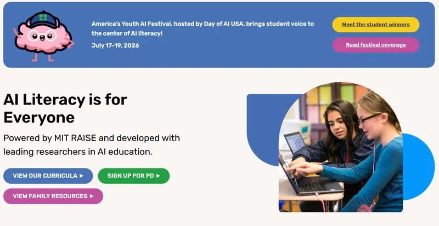Screen dimensions: 439x226
Task: Open the View Family Resources button
Action: [53, 196]
